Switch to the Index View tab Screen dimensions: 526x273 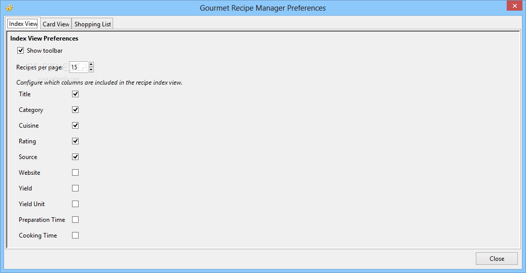pyautogui.click(x=23, y=23)
